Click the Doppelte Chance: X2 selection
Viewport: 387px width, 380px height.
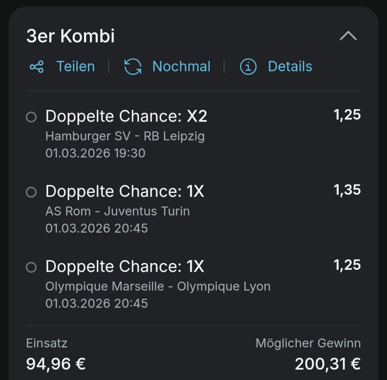click(x=126, y=116)
